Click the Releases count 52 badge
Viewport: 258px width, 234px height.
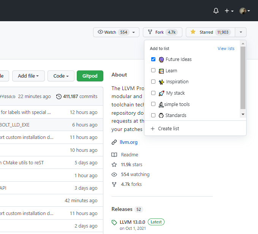(139, 209)
